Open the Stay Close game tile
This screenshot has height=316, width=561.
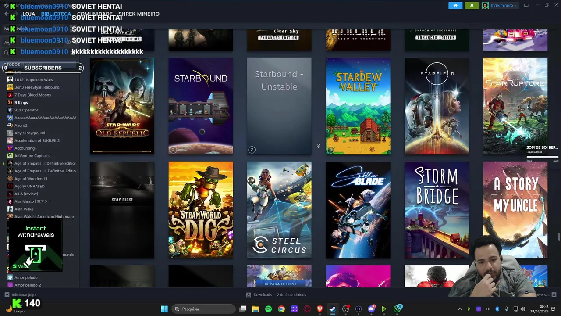(122, 210)
